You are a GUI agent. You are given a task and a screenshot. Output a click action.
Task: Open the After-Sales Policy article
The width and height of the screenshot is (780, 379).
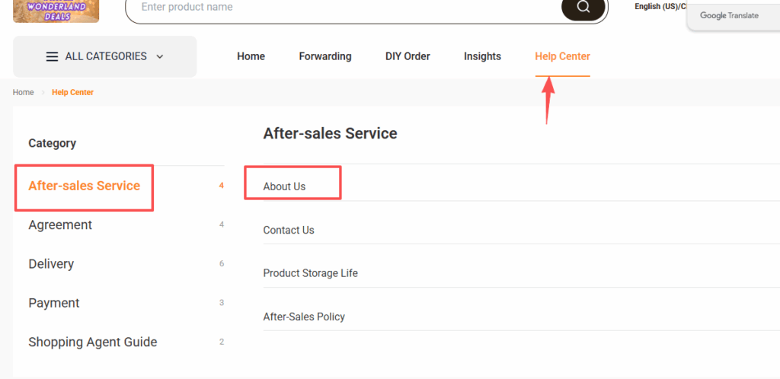pos(304,317)
